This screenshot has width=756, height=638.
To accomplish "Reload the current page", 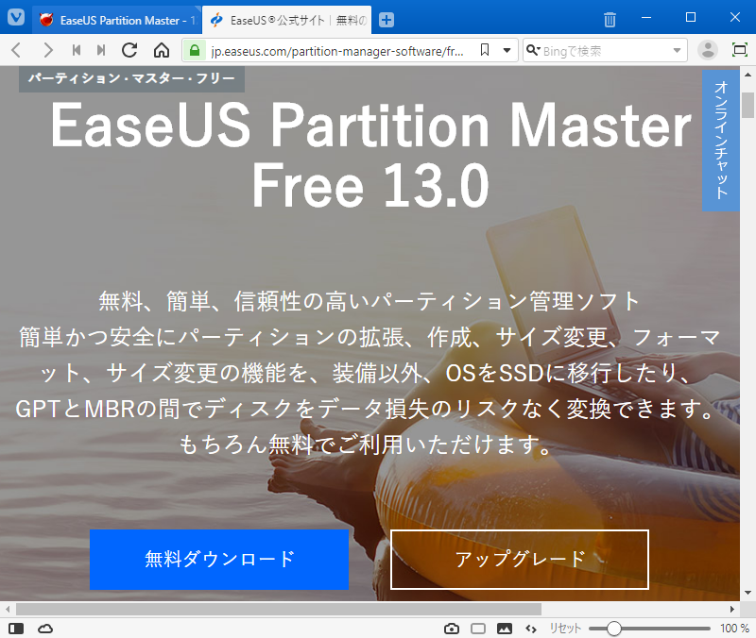I will [x=129, y=50].
